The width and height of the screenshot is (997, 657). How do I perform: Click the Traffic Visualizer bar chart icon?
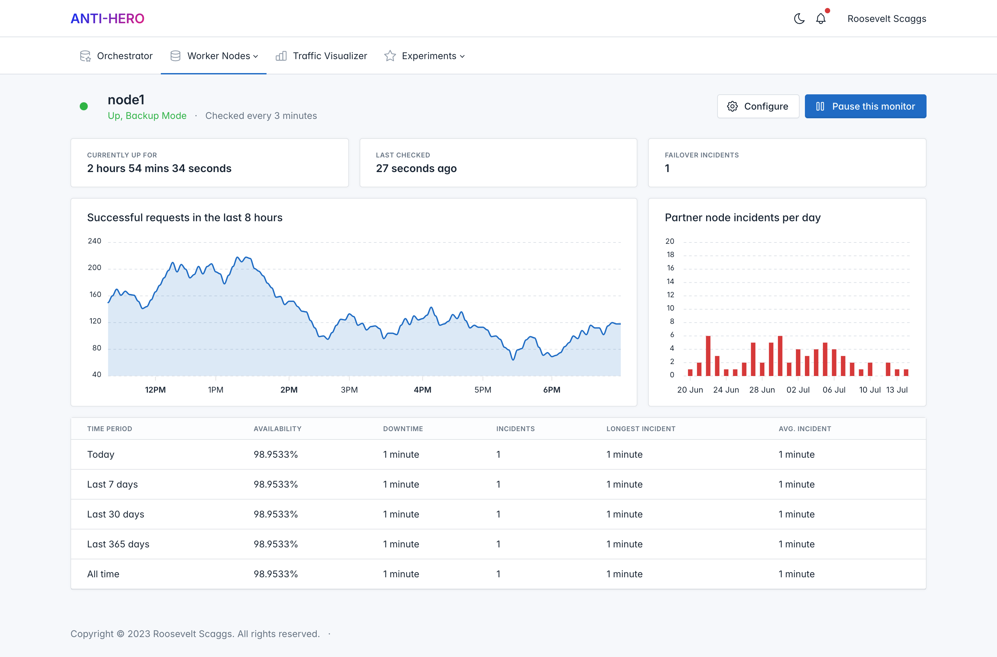[281, 56]
